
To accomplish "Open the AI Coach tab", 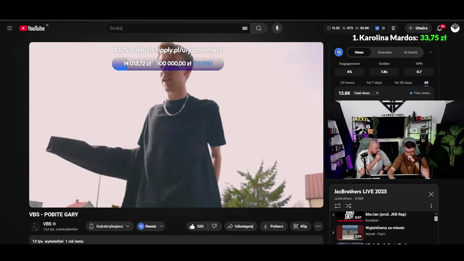I will click(x=410, y=52).
